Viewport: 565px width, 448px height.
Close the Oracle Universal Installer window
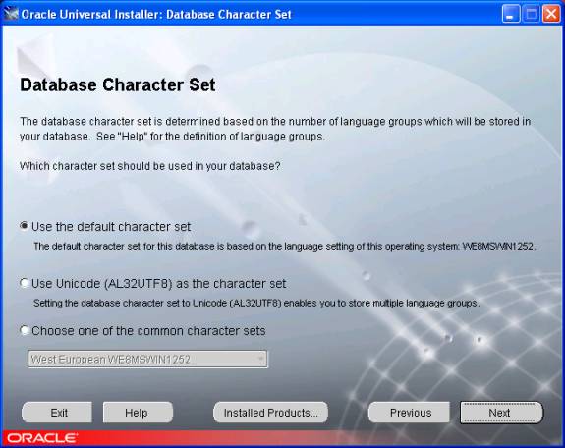click(551, 14)
